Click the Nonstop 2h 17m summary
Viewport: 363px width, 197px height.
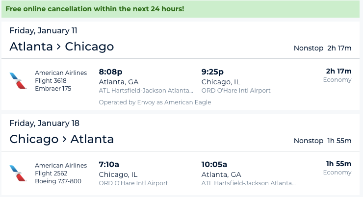(x=322, y=48)
